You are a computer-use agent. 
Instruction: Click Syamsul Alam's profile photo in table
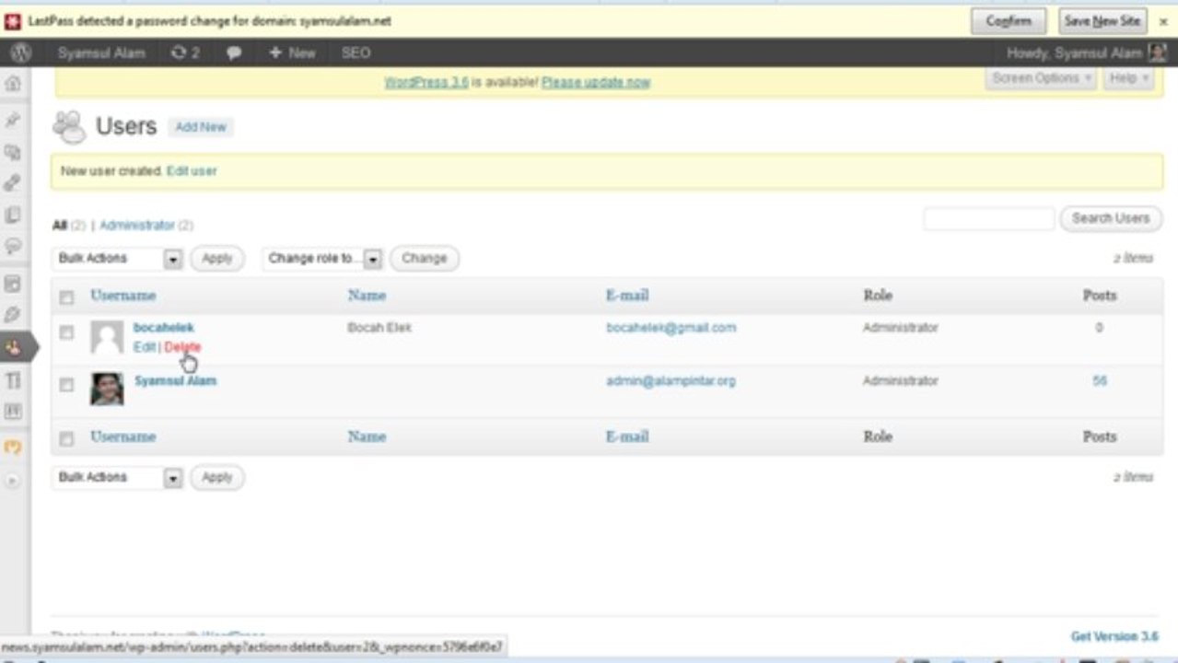click(107, 389)
